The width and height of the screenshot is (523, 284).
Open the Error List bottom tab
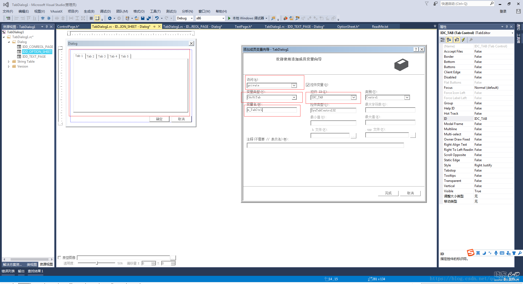(x=8, y=271)
